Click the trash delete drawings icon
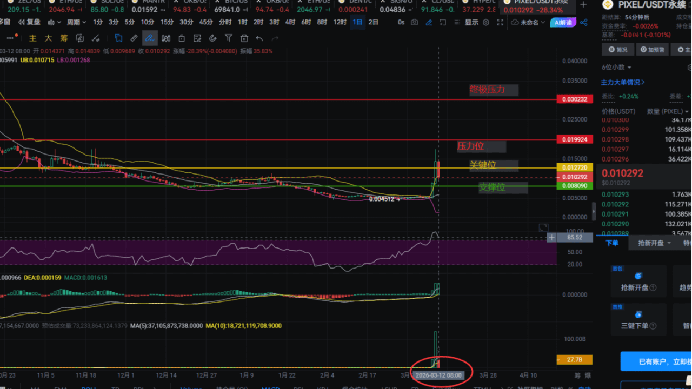692x389 pixels. (244, 38)
